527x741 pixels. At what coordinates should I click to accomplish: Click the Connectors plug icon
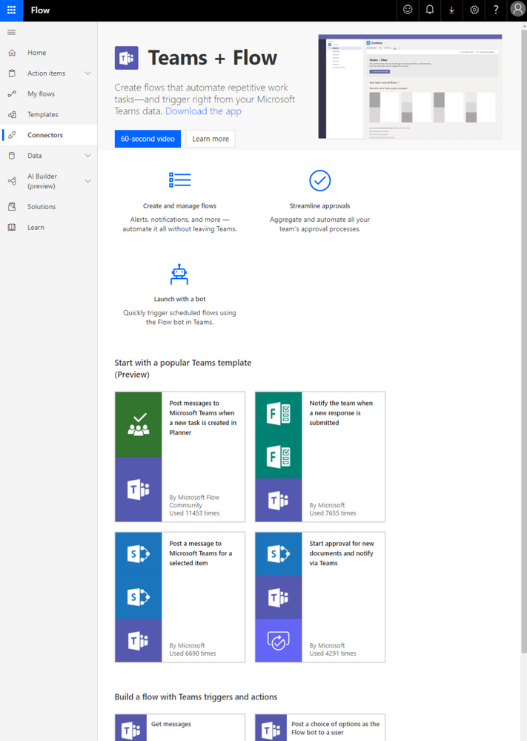[12, 135]
